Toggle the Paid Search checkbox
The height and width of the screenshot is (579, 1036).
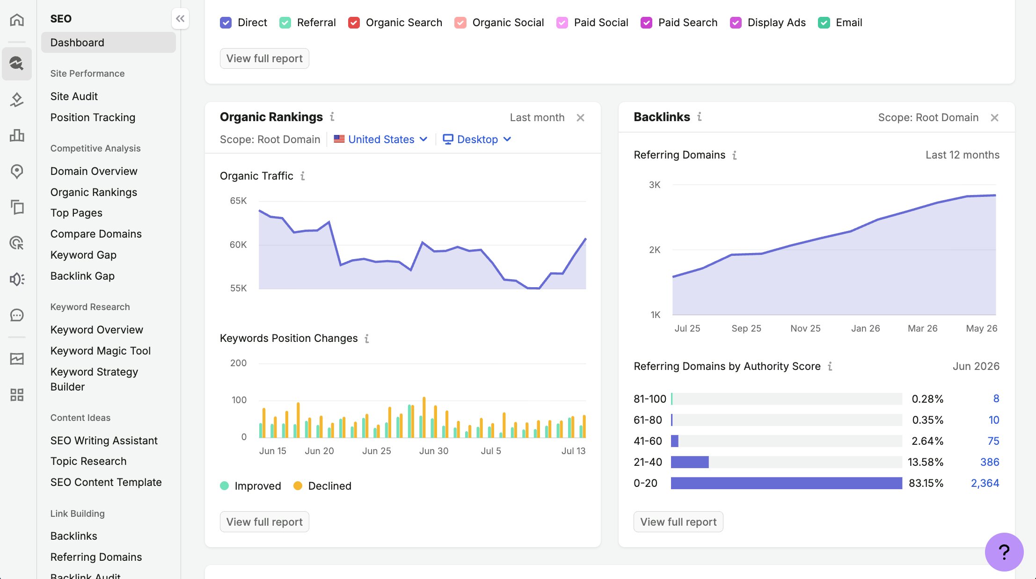(646, 22)
